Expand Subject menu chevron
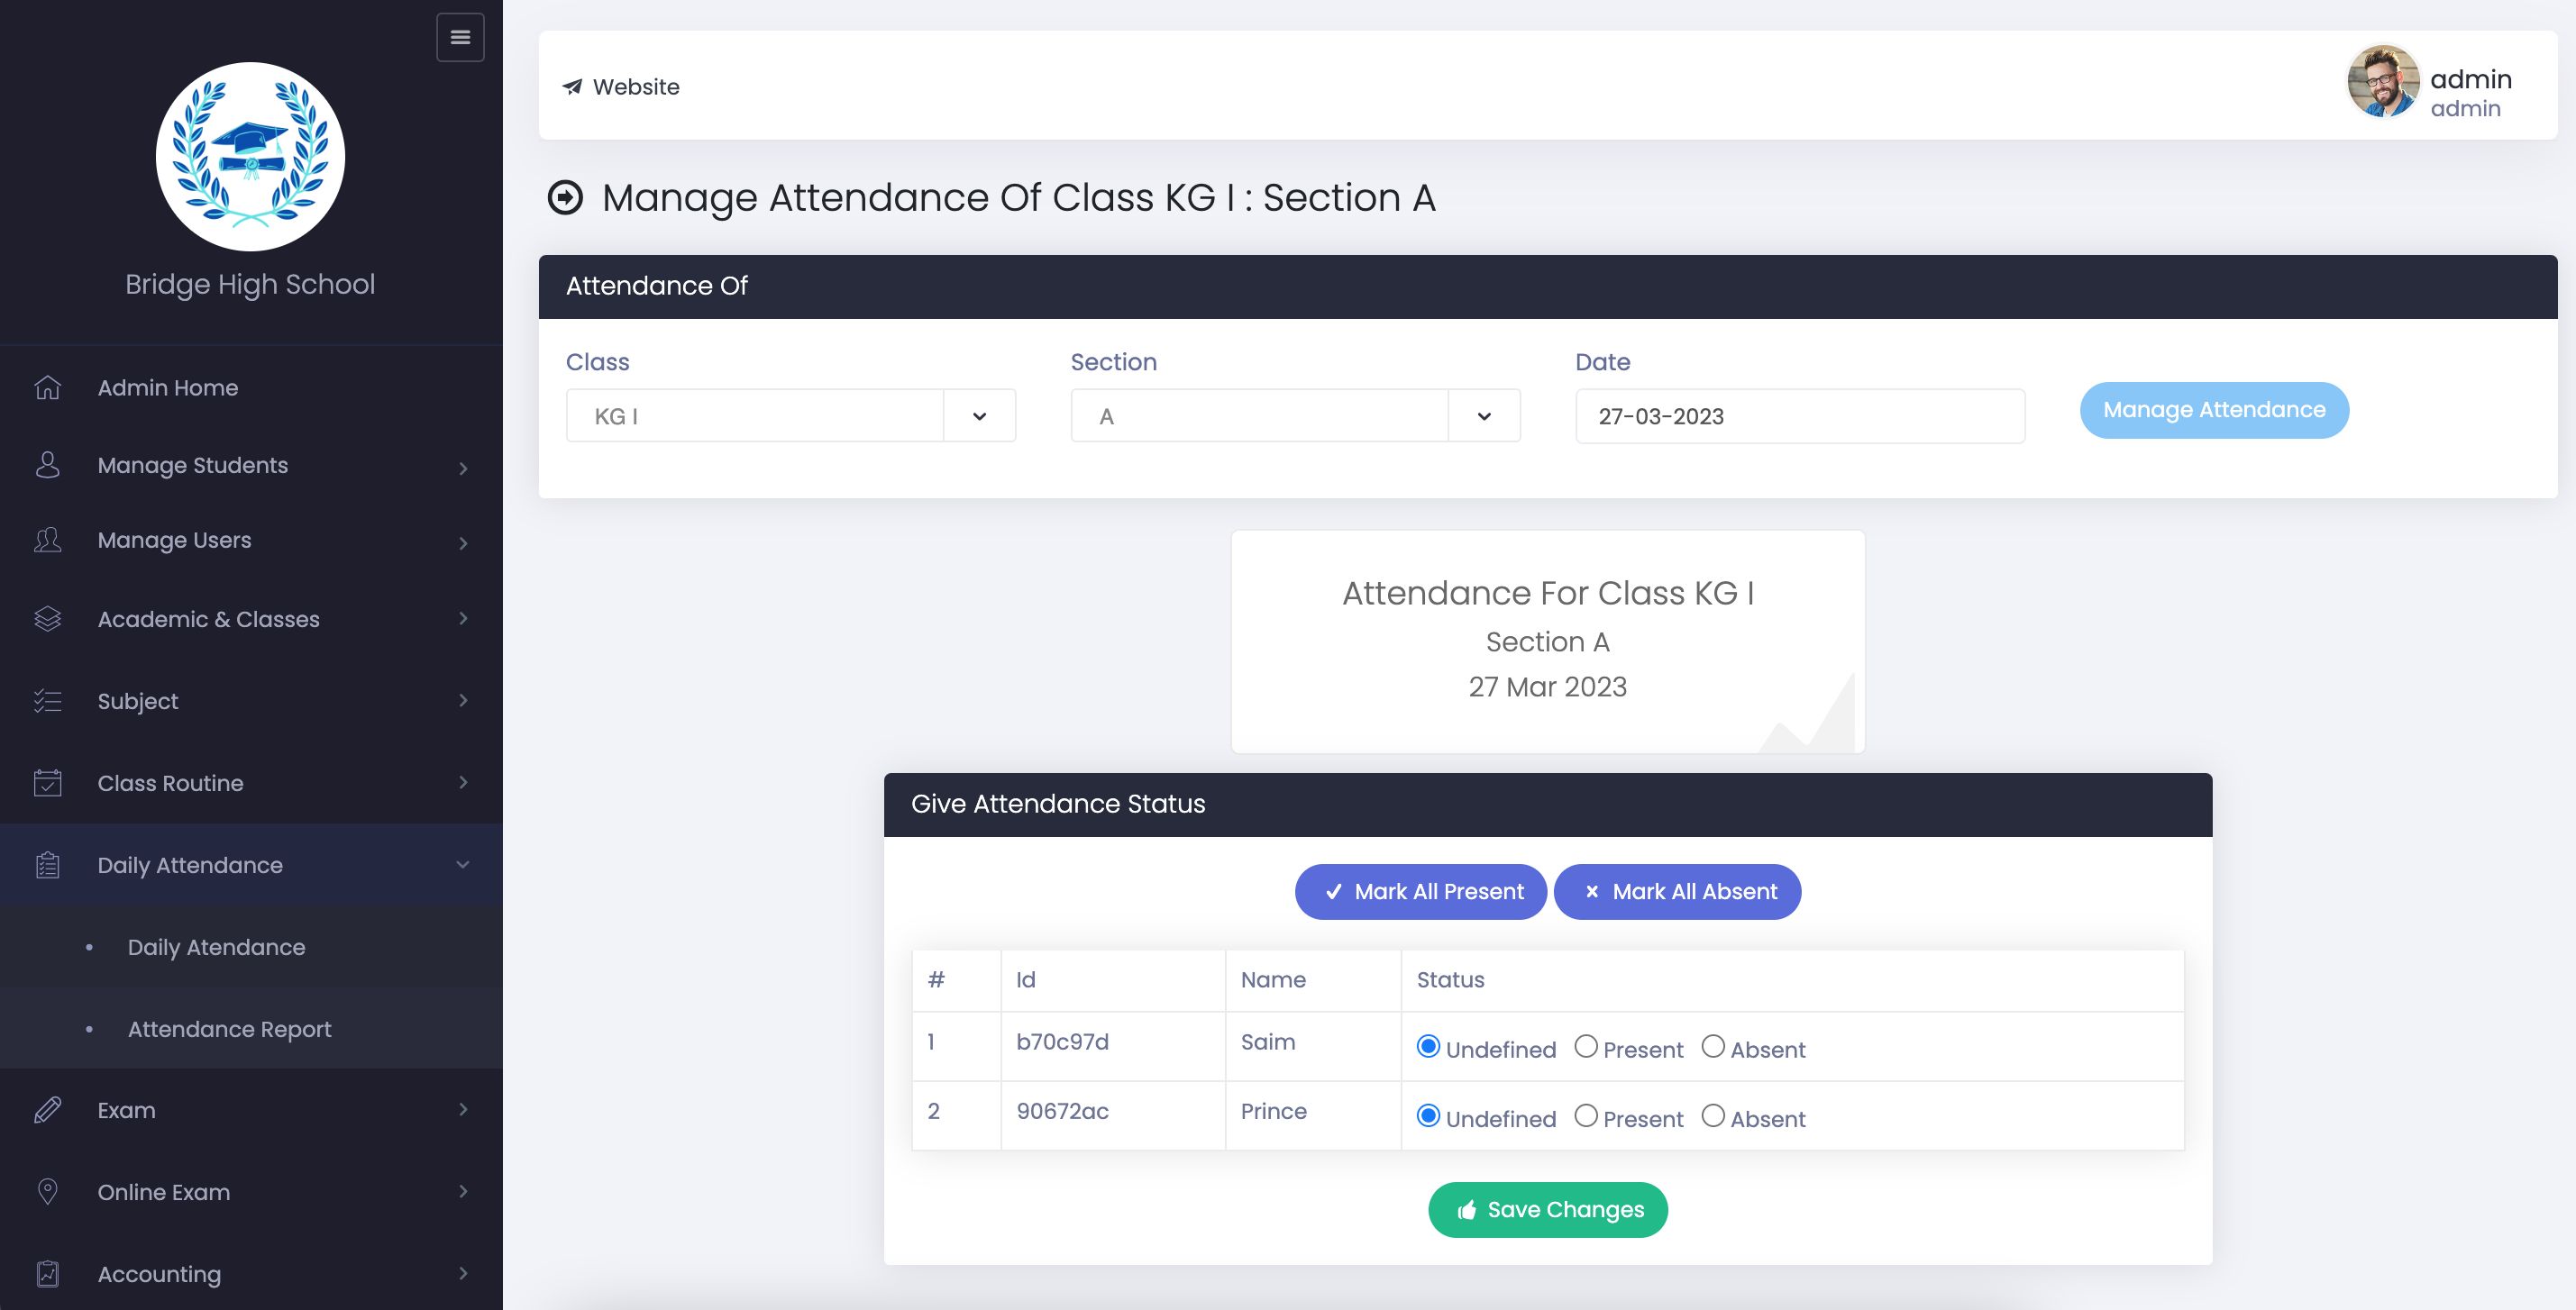The image size is (2576, 1310). 463,700
